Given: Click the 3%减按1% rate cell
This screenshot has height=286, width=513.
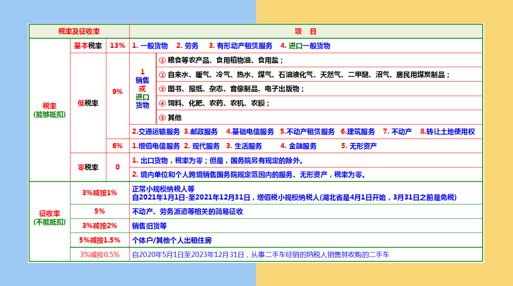Looking at the screenshot, I should tap(99, 193).
